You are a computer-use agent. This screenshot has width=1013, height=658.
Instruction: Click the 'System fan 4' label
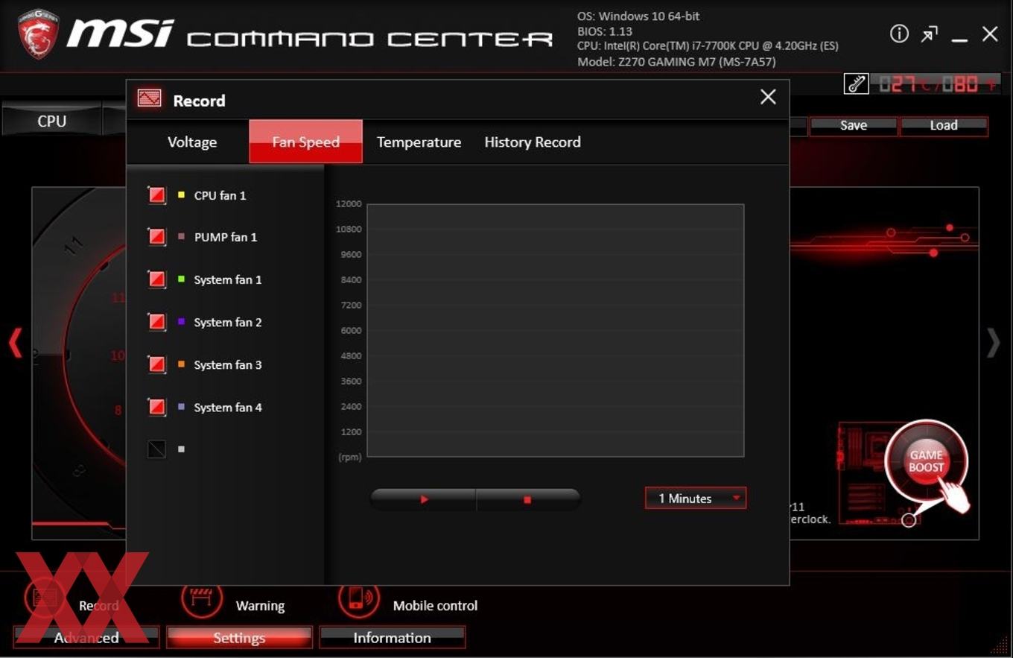tap(228, 407)
